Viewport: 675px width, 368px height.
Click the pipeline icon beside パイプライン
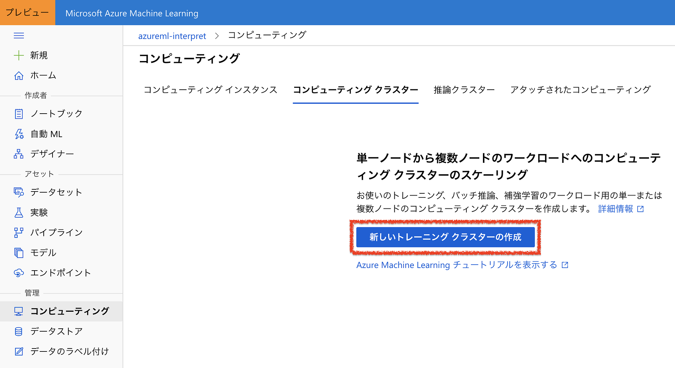click(x=19, y=232)
